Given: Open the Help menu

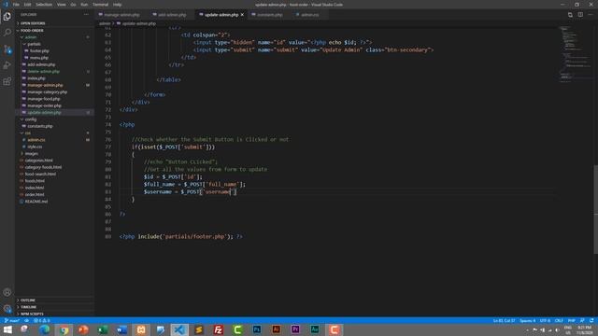Looking at the screenshot, I should tap(117, 5).
